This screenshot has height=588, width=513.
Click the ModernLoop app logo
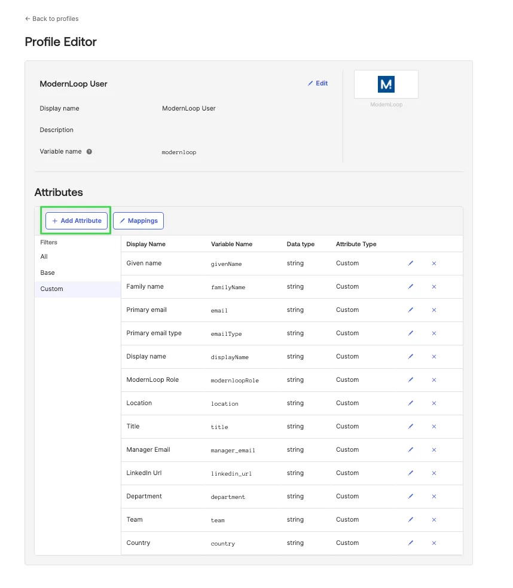386,84
